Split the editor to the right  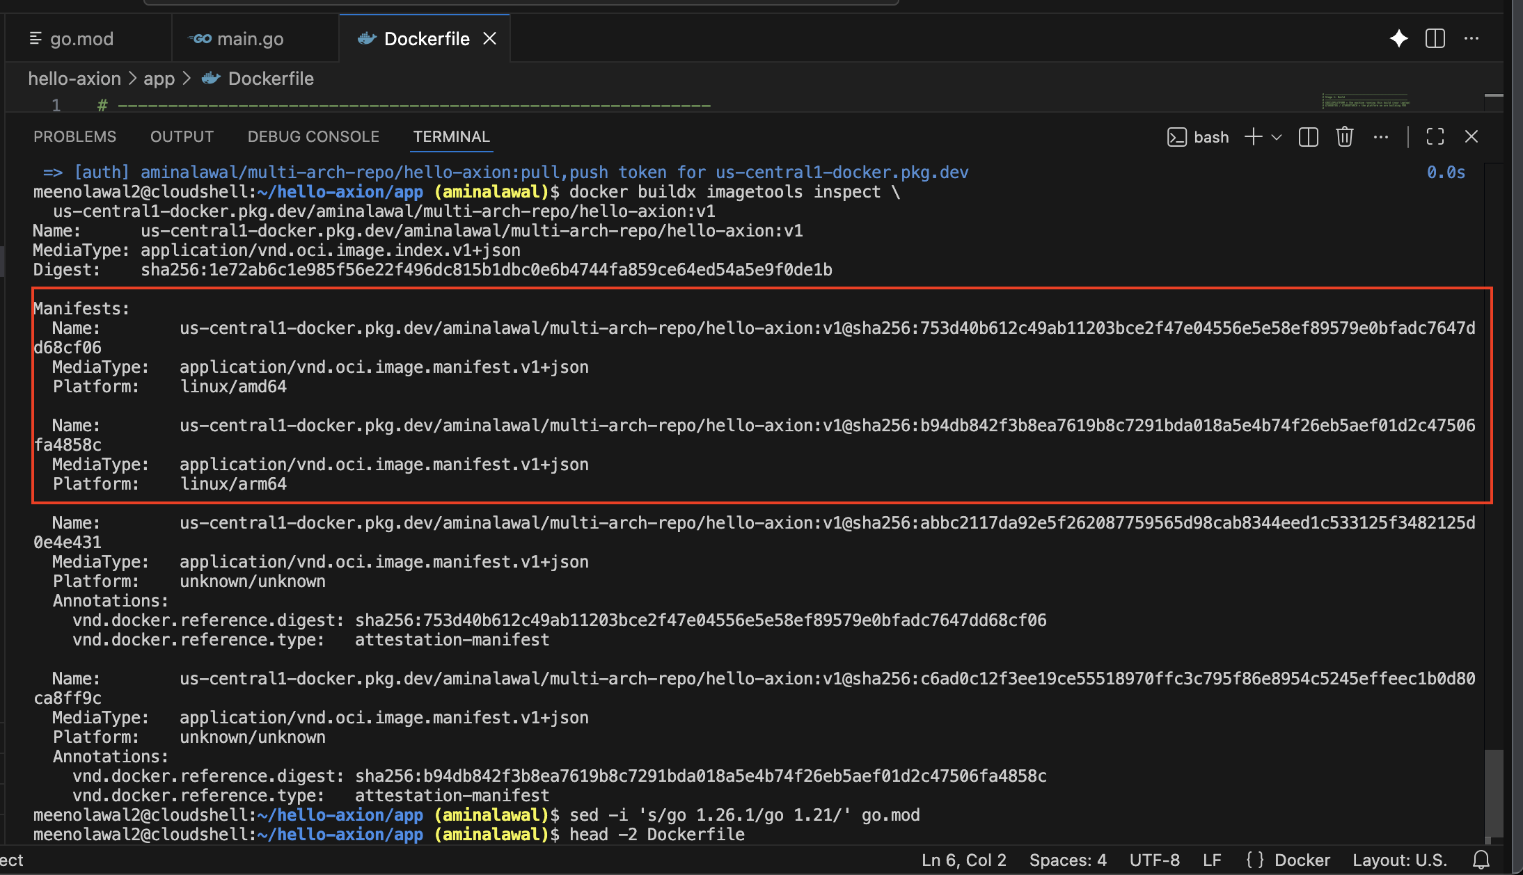click(x=1435, y=38)
